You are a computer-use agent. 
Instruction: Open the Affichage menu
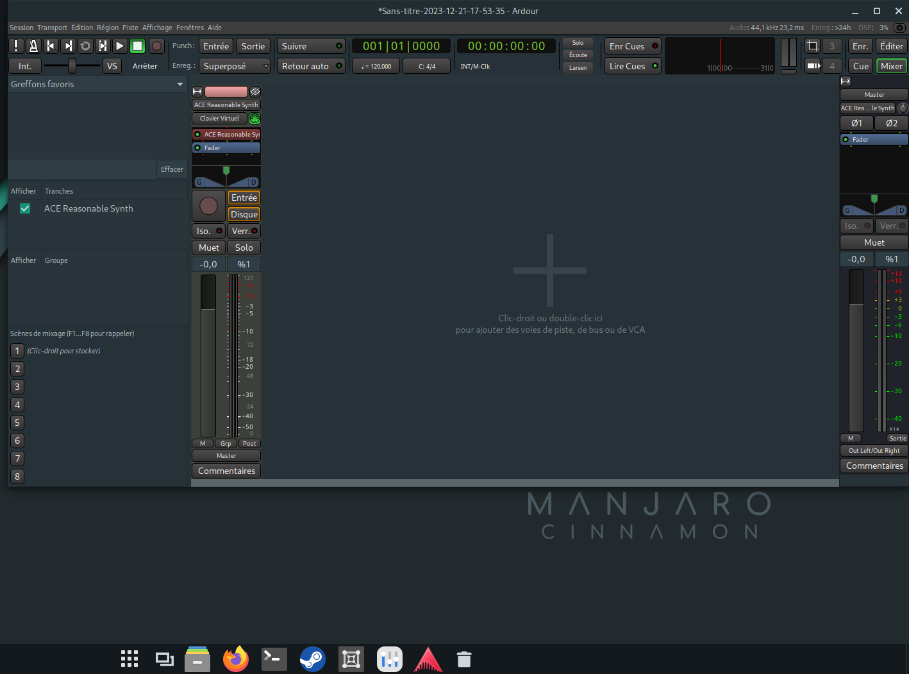coord(157,28)
